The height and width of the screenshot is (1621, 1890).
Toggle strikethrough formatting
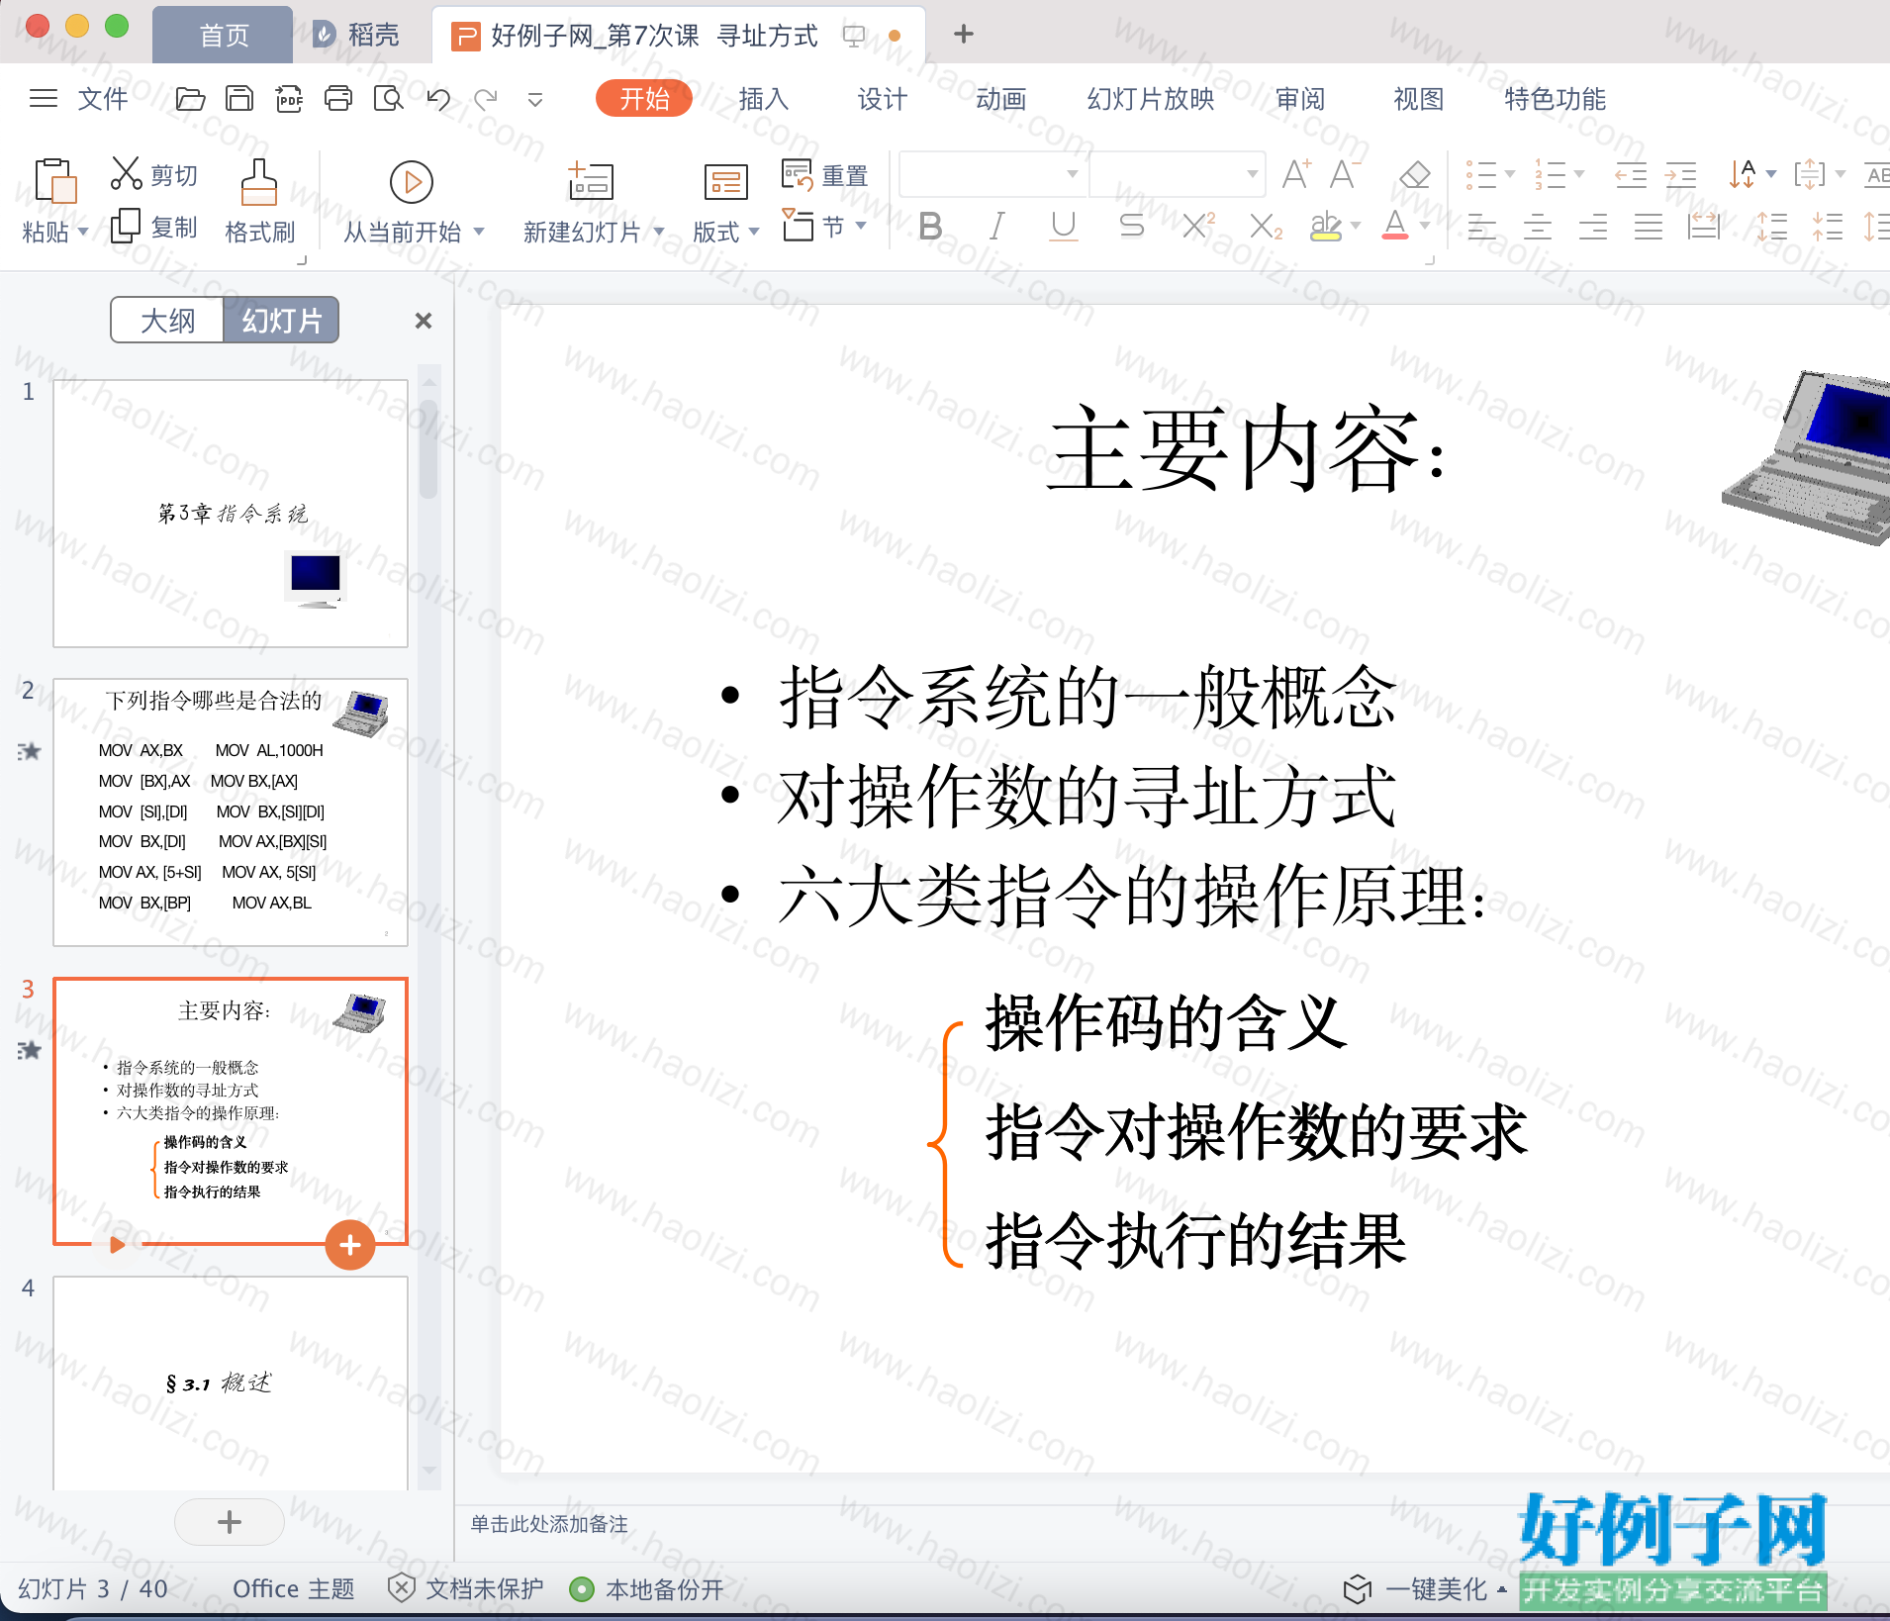pyautogui.click(x=1131, y=227)
